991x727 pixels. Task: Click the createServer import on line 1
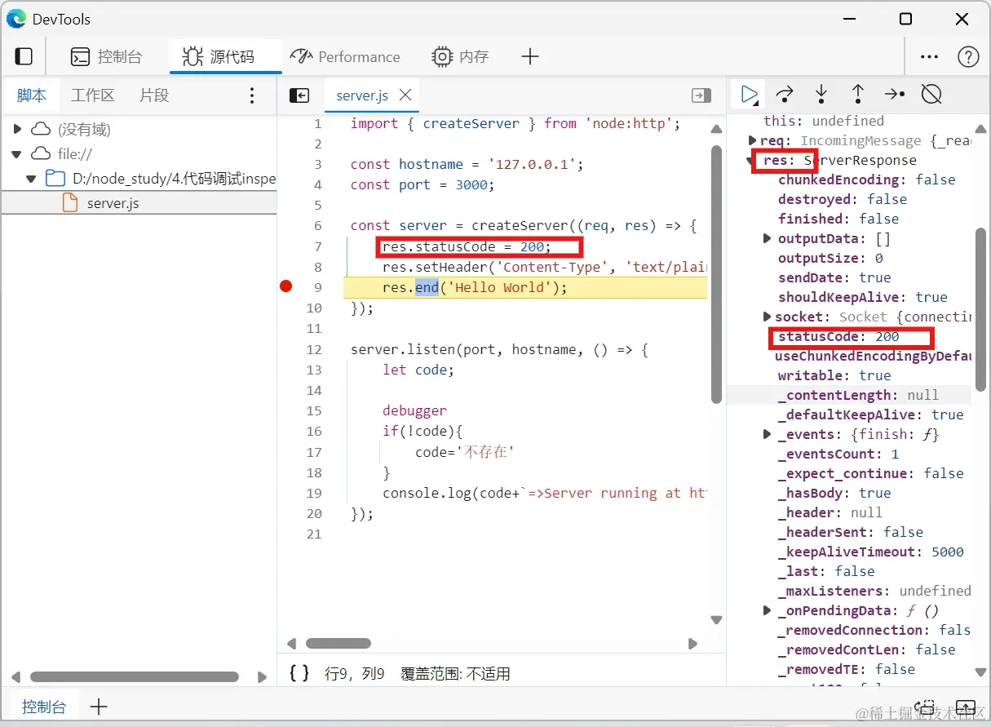point(471,124)
